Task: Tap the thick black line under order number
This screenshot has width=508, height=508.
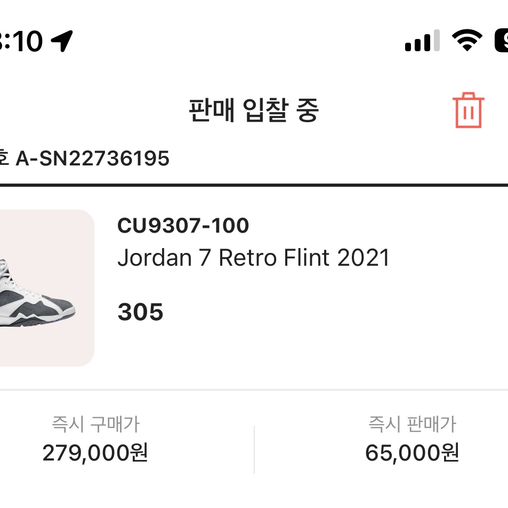Action: (x=254, y=185)
